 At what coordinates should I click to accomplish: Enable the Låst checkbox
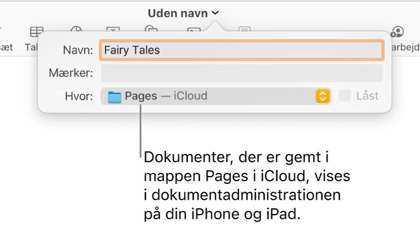345,96
